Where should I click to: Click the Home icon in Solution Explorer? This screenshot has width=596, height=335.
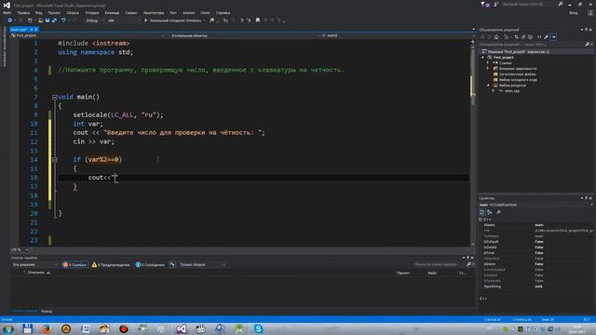(496, 37)
